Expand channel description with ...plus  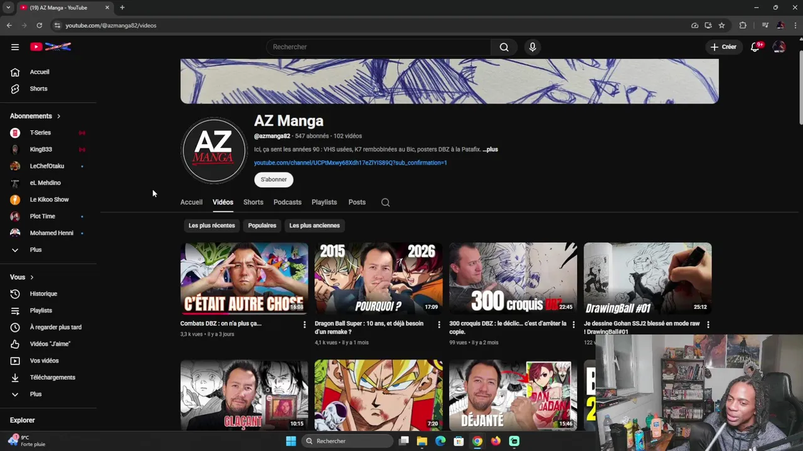[x=490, y=150]
